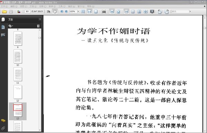Click the 页面 panel title

coord(11,20)
